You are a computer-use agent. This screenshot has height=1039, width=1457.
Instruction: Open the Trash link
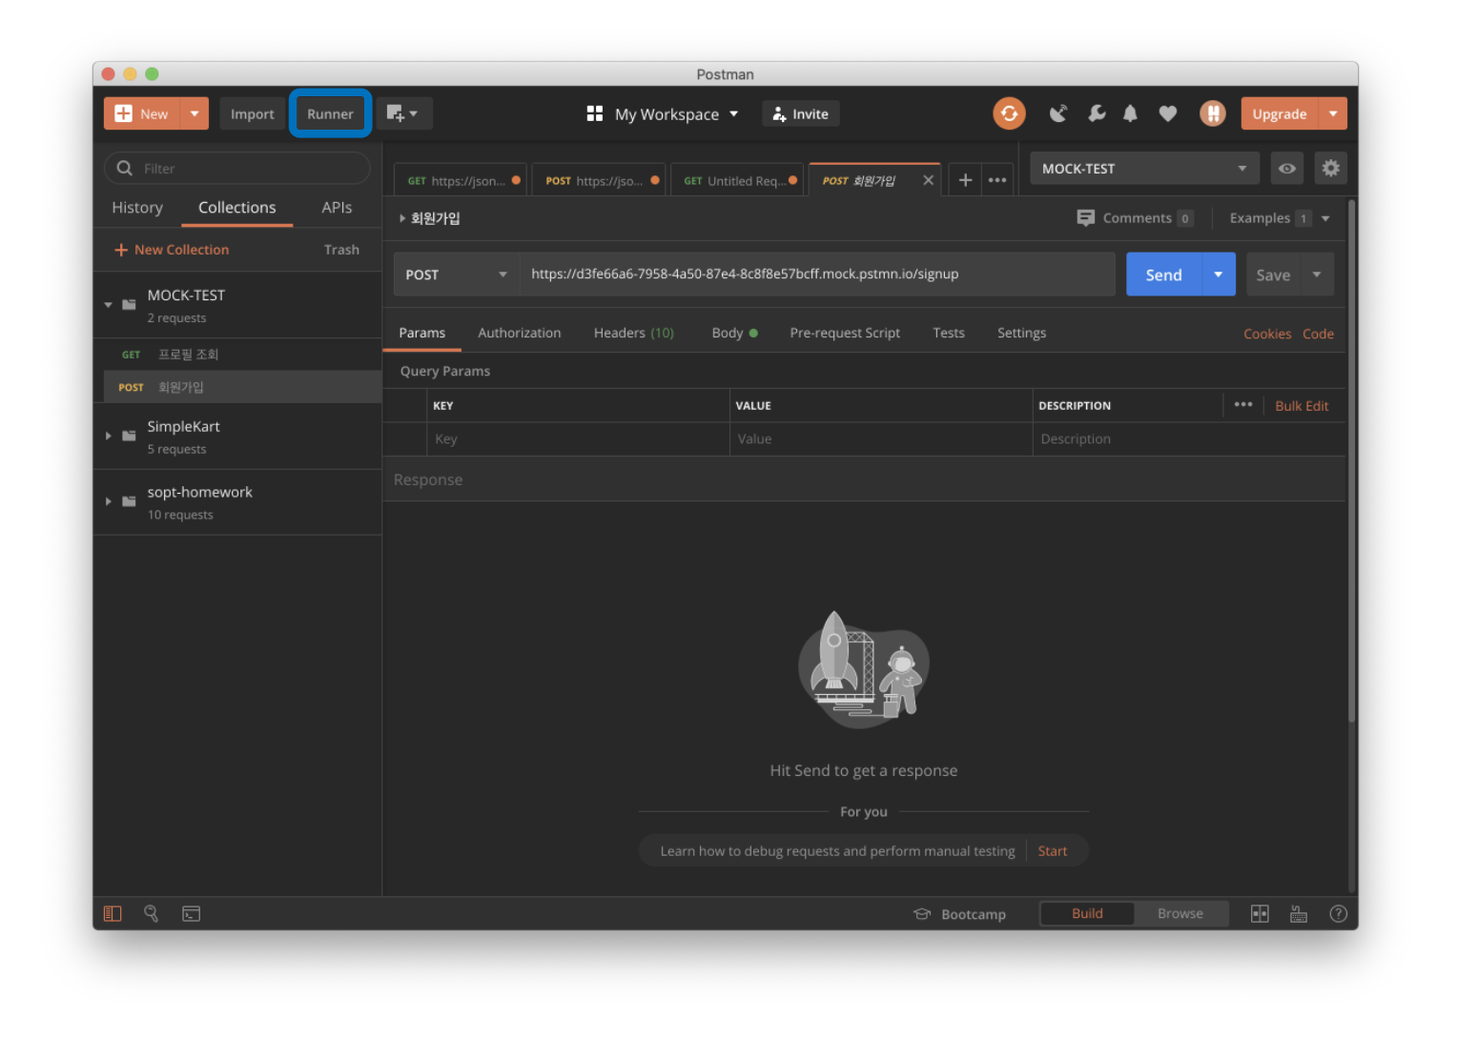pos(341,250)
